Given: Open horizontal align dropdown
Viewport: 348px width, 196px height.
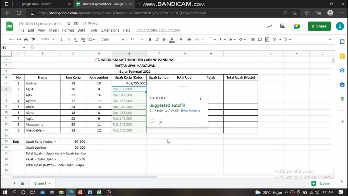Looking at the screenshot, I should point(212,39).
